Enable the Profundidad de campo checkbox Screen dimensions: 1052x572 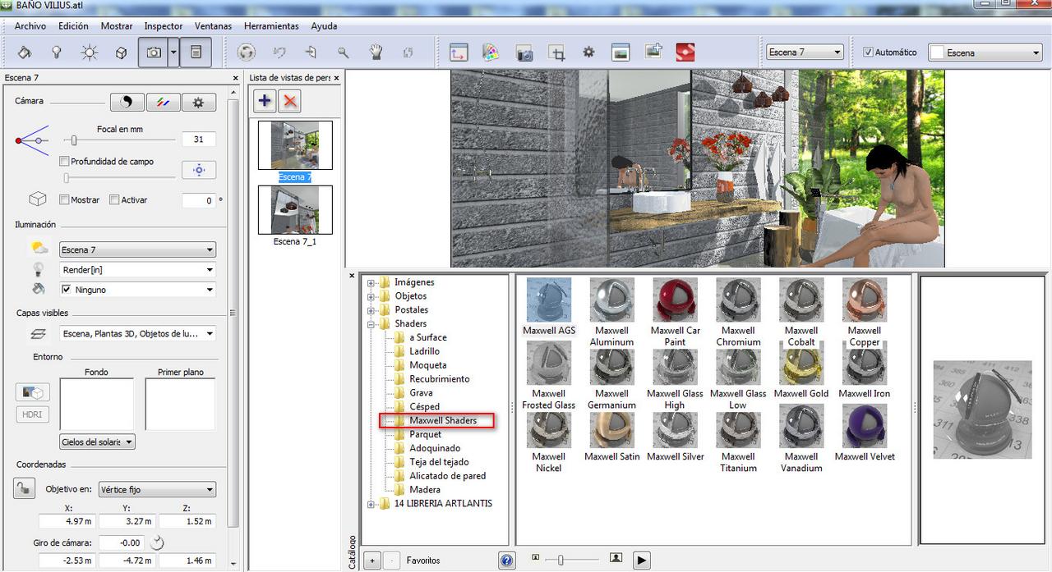click(x=65, y=162)
